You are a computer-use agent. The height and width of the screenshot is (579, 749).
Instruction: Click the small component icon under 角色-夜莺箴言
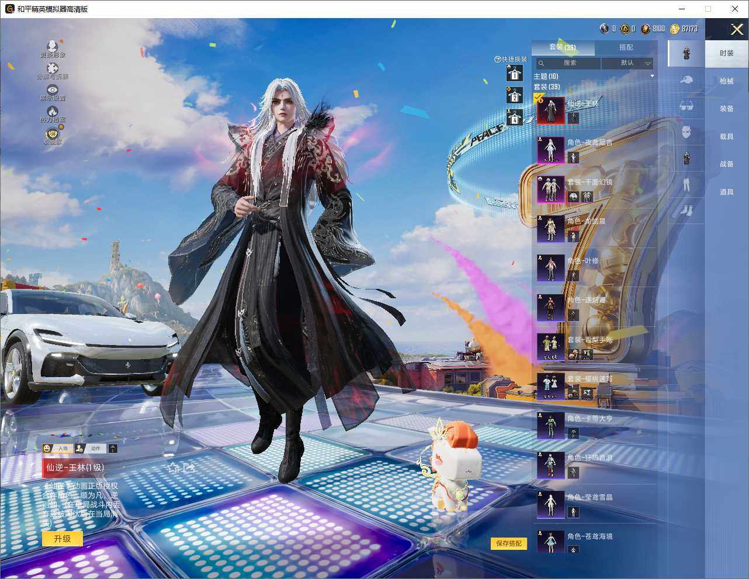(573, 158)
